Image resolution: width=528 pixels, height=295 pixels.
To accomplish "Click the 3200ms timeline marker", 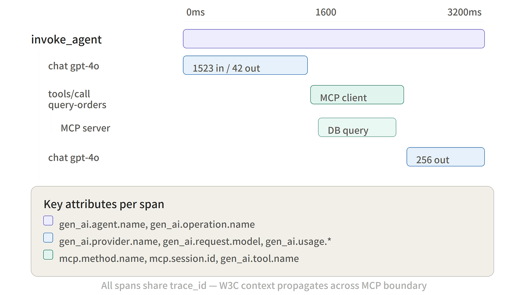I will (464, 12).
